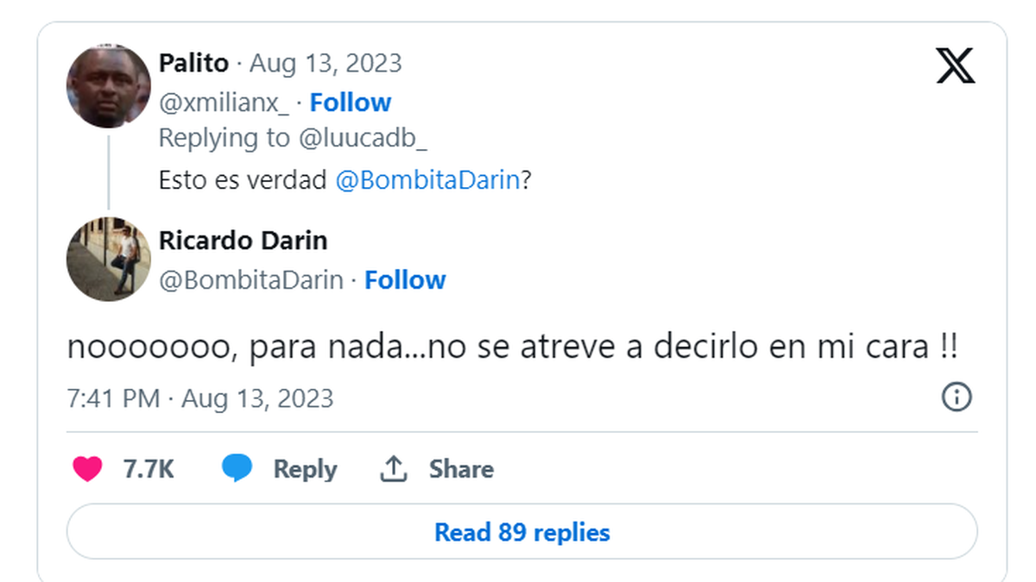Click the @BombitaDarin mention in Palito's reply
1036x582 pixels.
[x=427, y=180]
